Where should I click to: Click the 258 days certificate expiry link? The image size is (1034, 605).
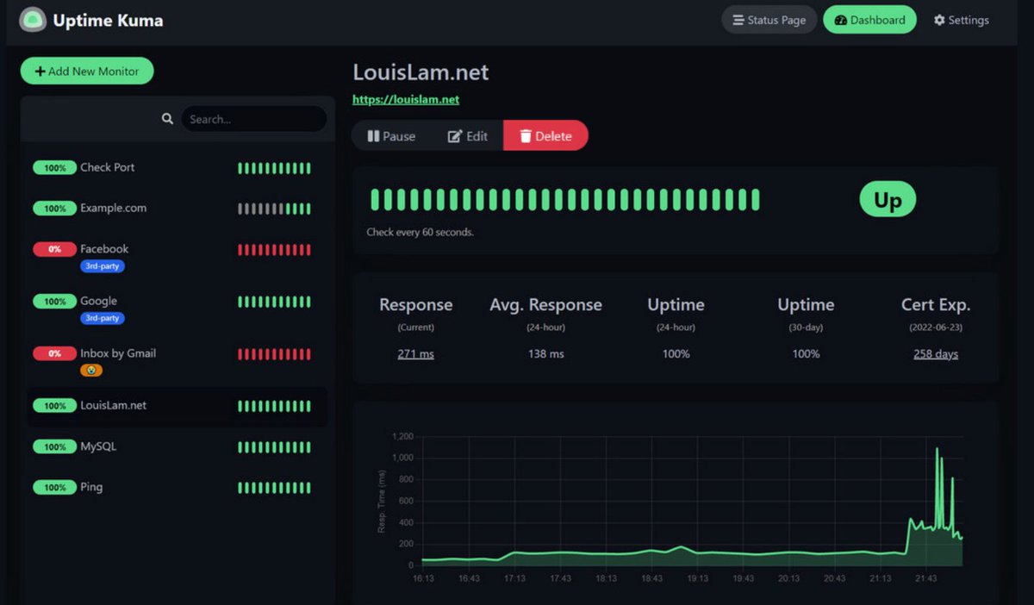(x=935, y=353)
